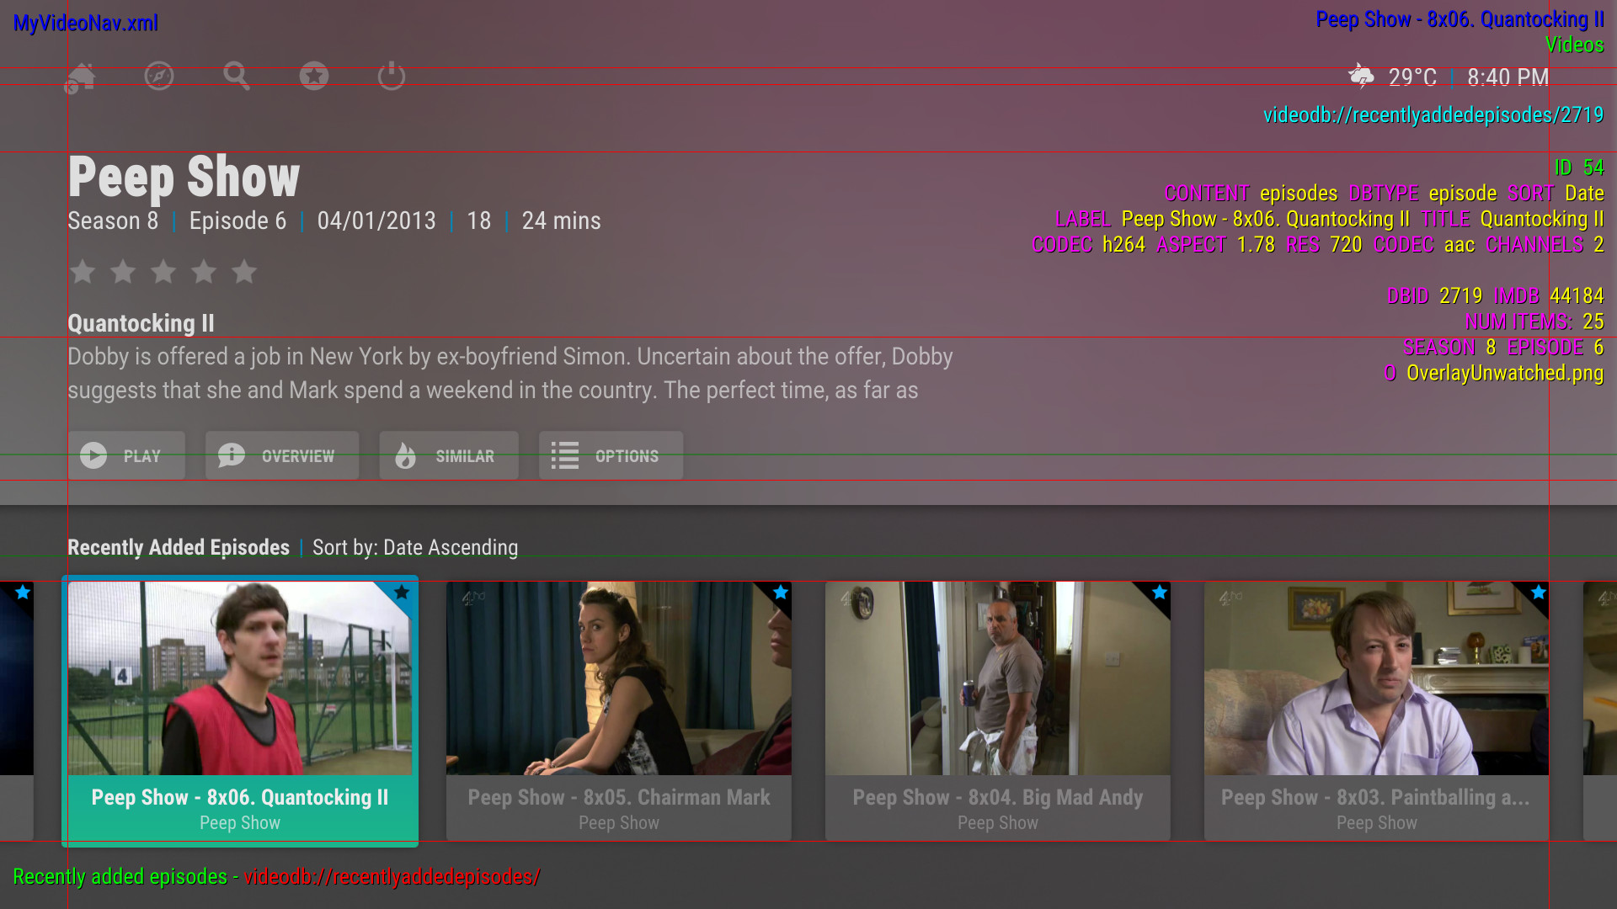Click 'Episode 6' text

pos(237,221)
